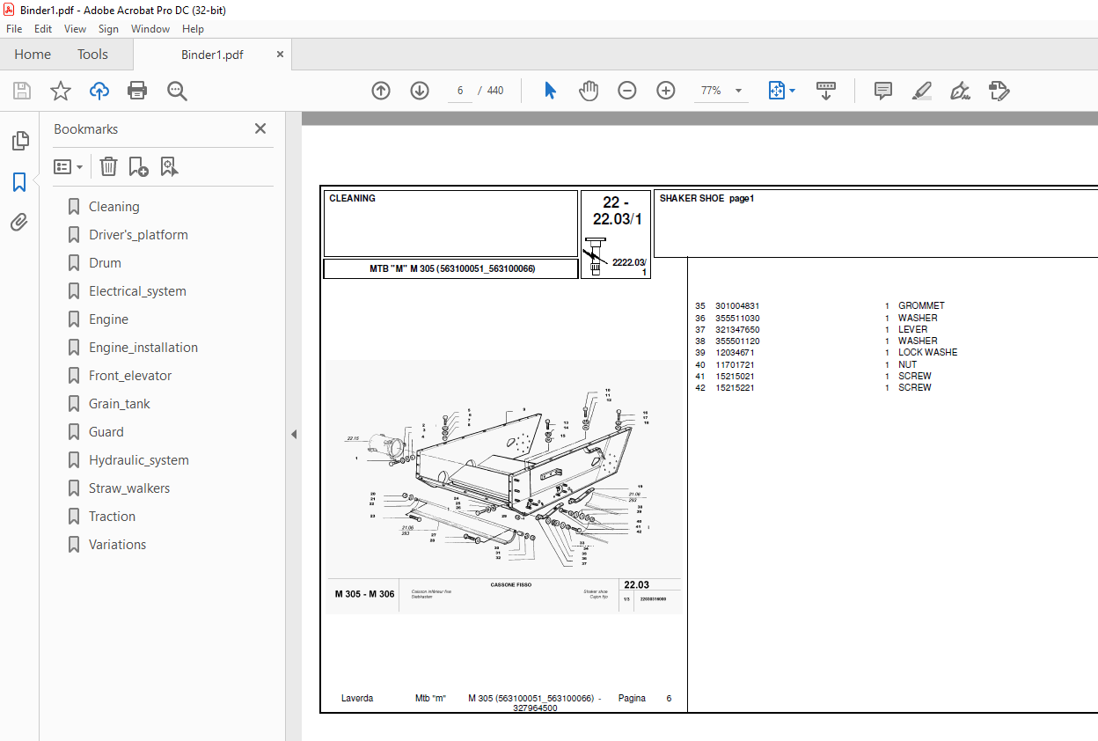The width and height of the screenshot is (1098, 741).
Task: Expand fit page options dropdown arrow
Action: point(793,91)
